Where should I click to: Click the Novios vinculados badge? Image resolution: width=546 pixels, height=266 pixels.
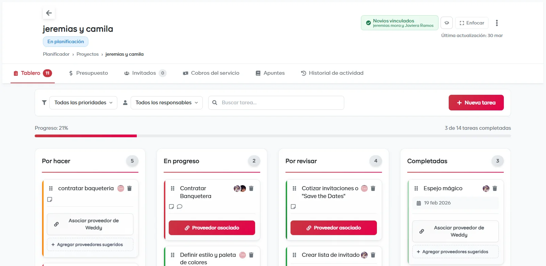point(400,23)
